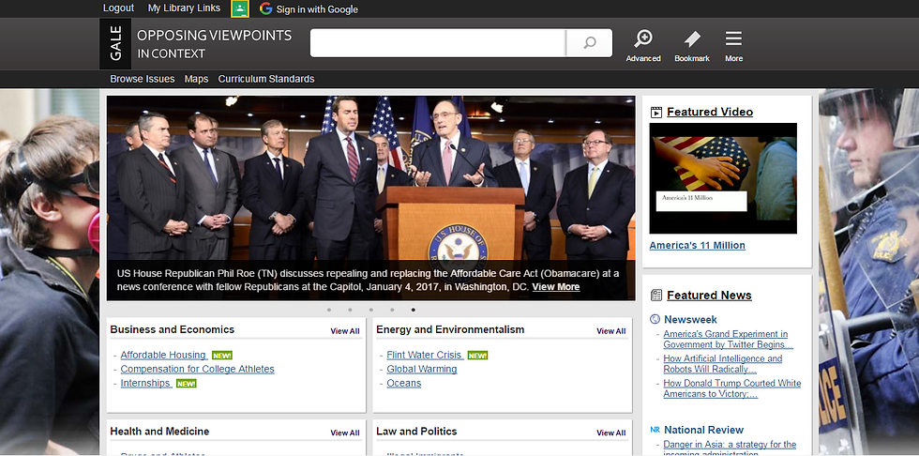Click View All for Business and Economics
The image size is (919, 456).
345,331
